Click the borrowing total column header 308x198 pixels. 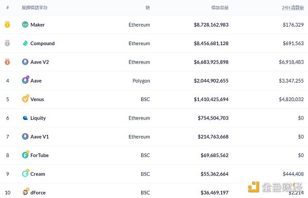tap(220, 8)
